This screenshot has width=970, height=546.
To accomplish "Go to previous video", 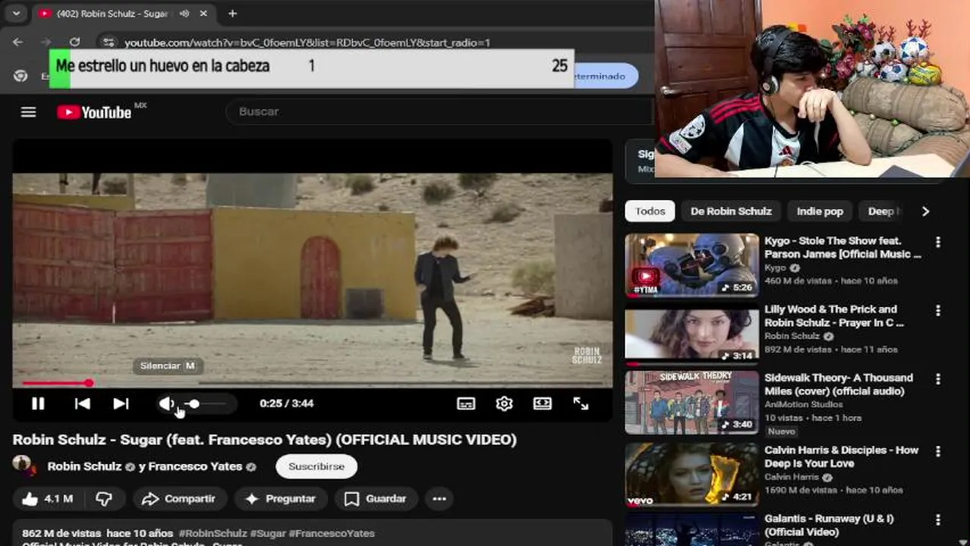I will point(83,403).
